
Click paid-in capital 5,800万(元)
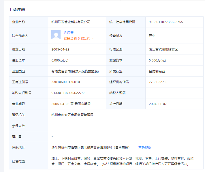[157, 60]
